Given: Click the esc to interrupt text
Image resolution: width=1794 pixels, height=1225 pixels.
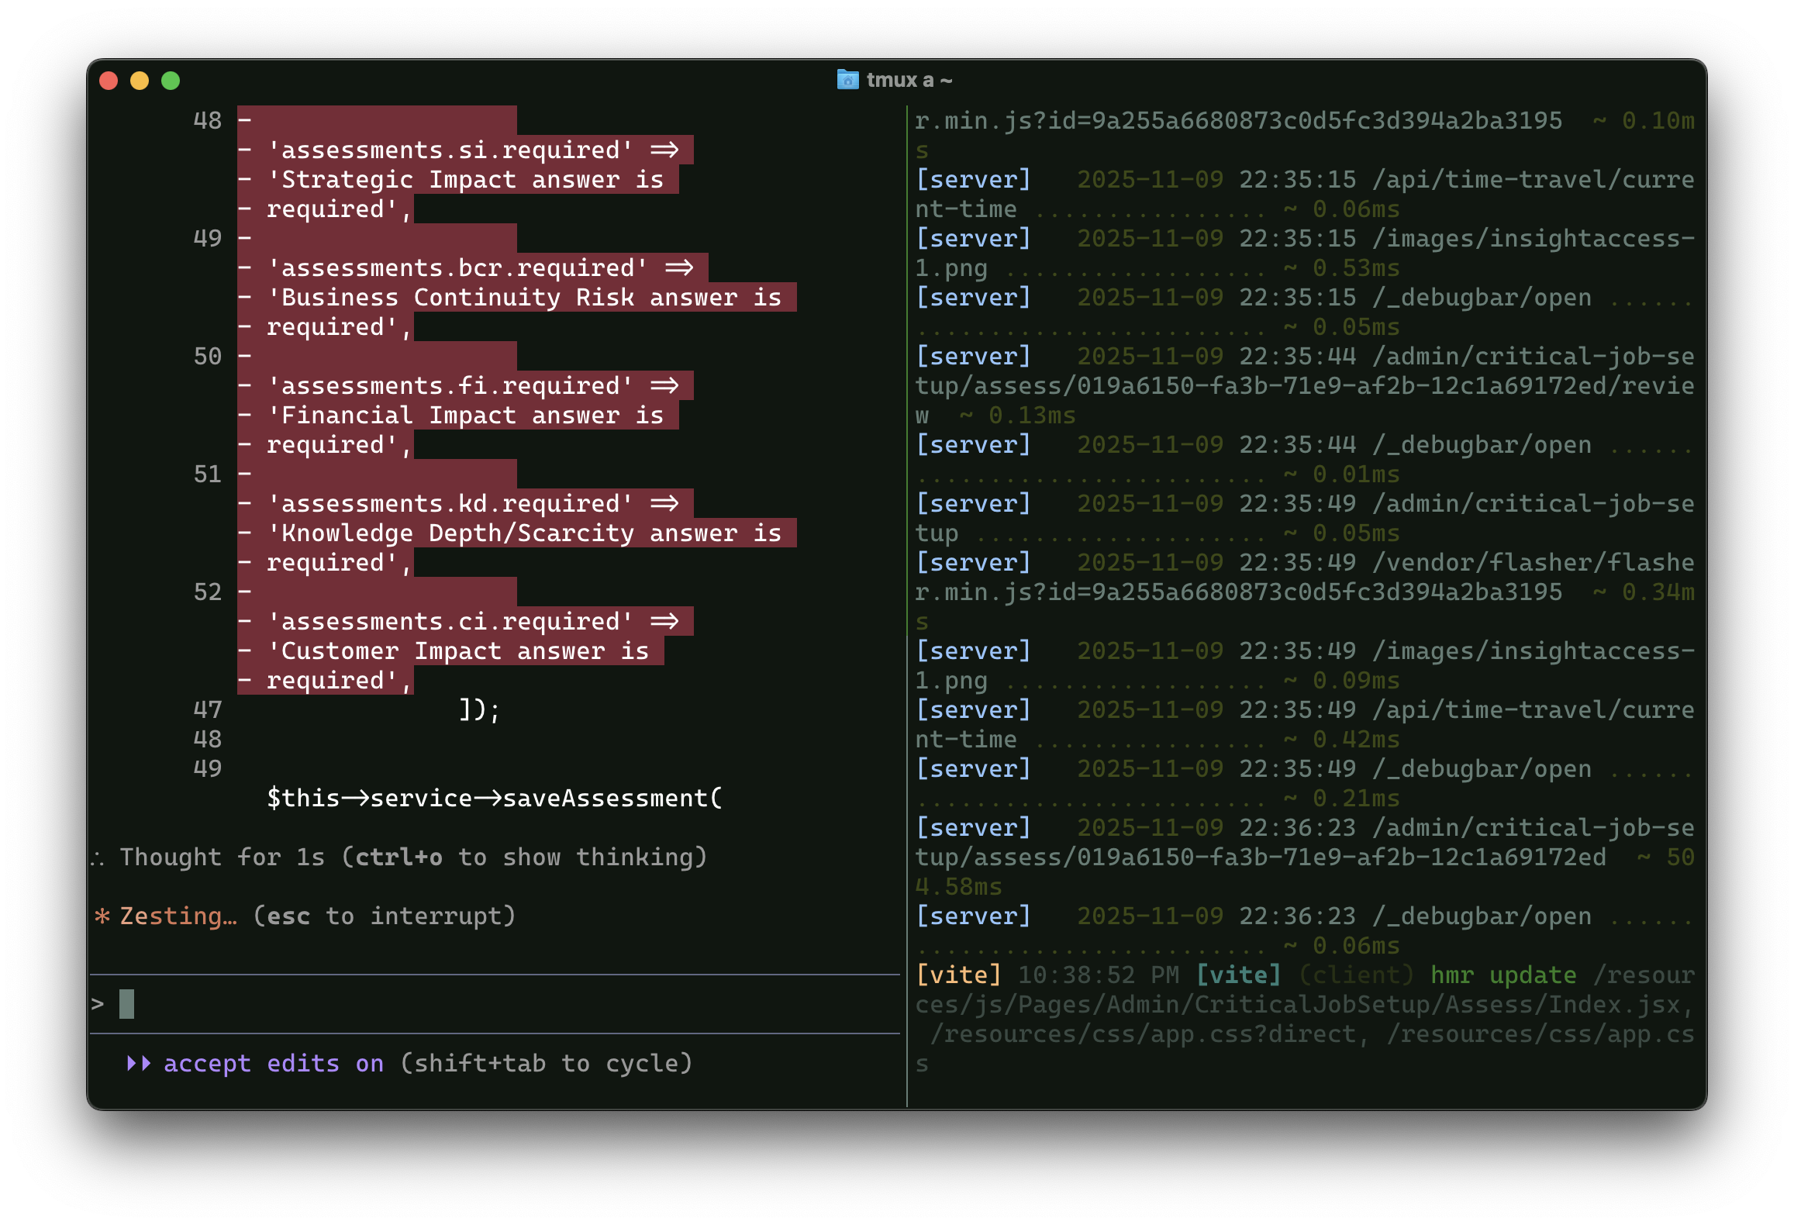Looking at the screenshot, I should tap(385, 916).
